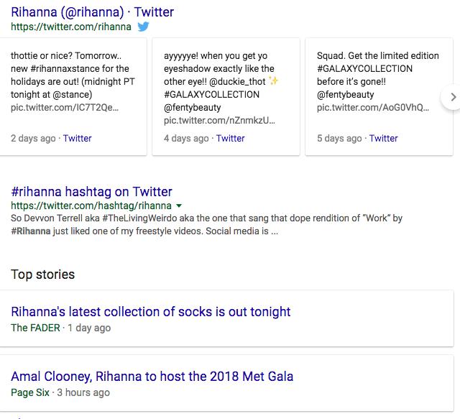This screenshot has width=460, height=419.
Task: Open Amal Clooney Met Gala story
Action: 152,377
